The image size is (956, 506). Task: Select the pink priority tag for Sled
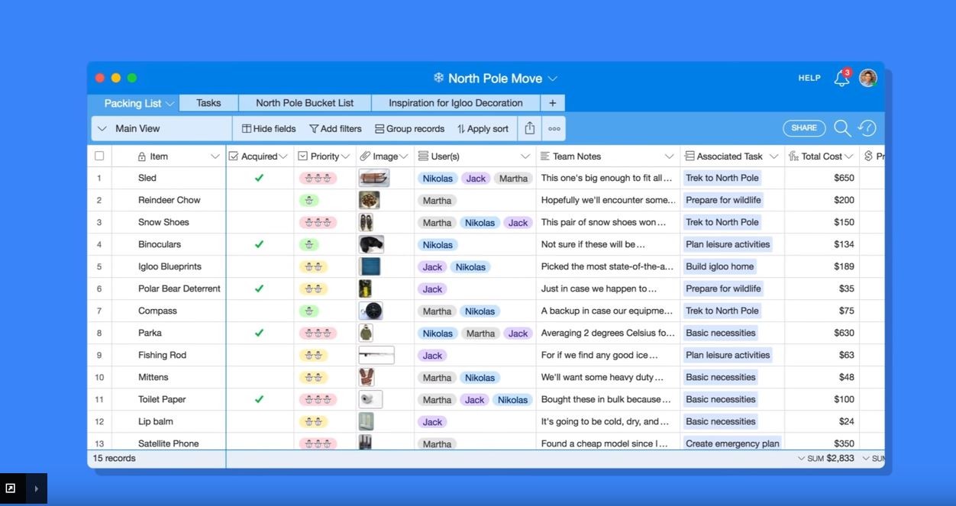[x=318, y=179]
